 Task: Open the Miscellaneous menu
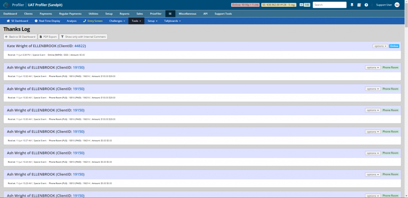[187, 14]
